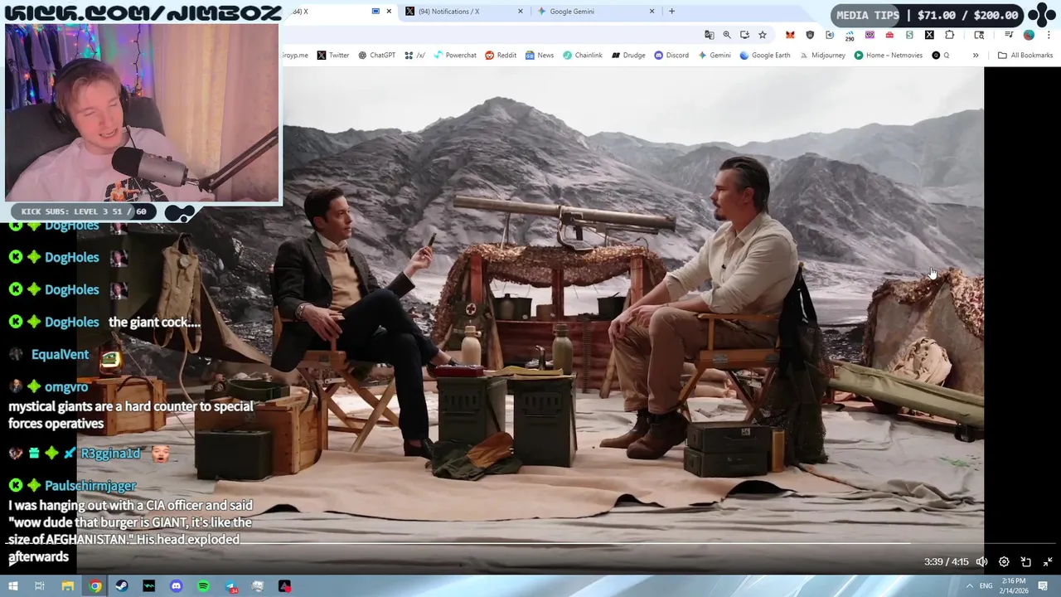Toggle picture-in-picture mode for the video
1061x597 pixels.
pyautogui.click(x=1026, y=561)
